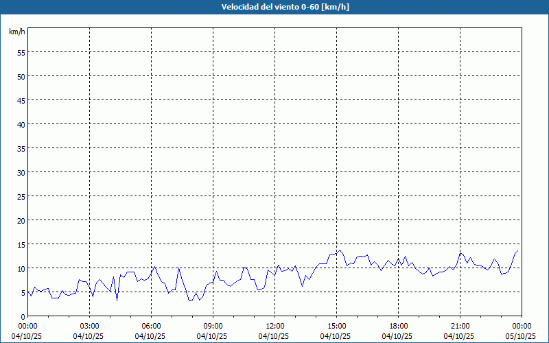The image size is (549, 343).
Task: Click the 03:00 time label on the x-axis
Action: 89,326
